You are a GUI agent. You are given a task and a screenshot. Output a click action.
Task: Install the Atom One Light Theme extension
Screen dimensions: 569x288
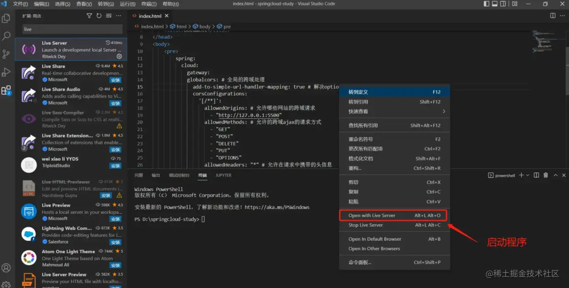[116, 266]
